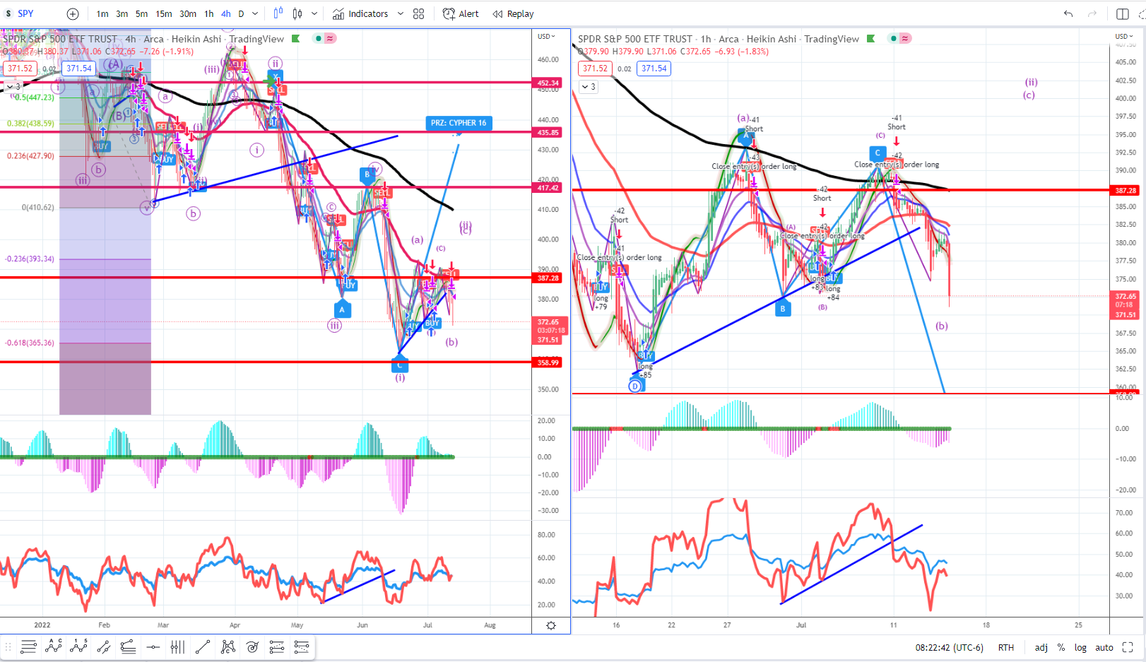Open USD currency dropdown on left chart
This screenshot has height=662, width=1146.
click(x=546, y=36)
